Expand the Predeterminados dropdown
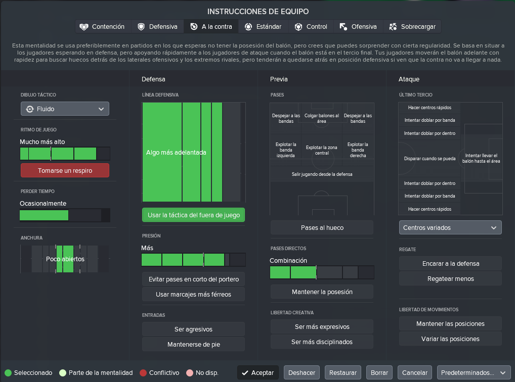The width and height of the screenshot is (515, 382). (473, 372)
